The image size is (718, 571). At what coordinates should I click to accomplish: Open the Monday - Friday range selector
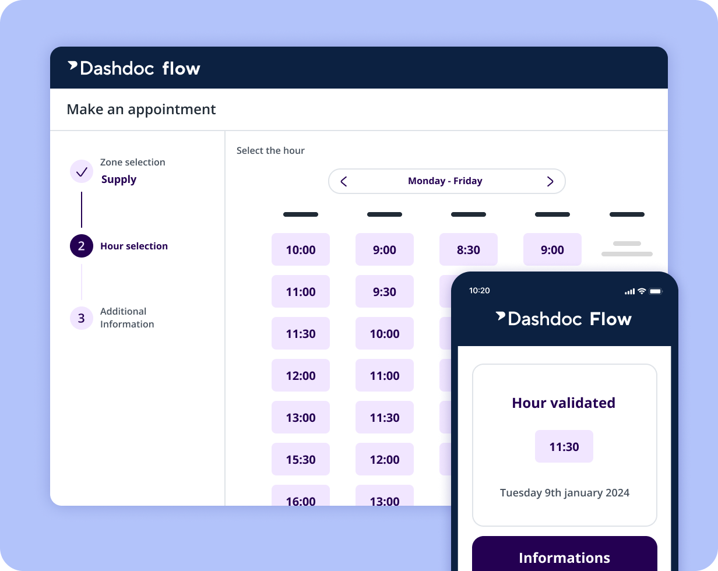[445, 181]
